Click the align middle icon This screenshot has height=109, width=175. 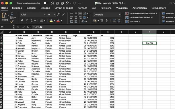76,13
